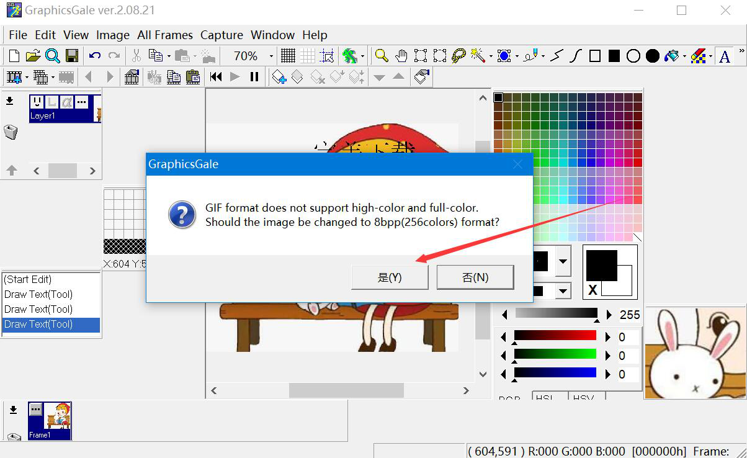Click the layer trash bin icon
747x458 pixels.
point(11,132)
